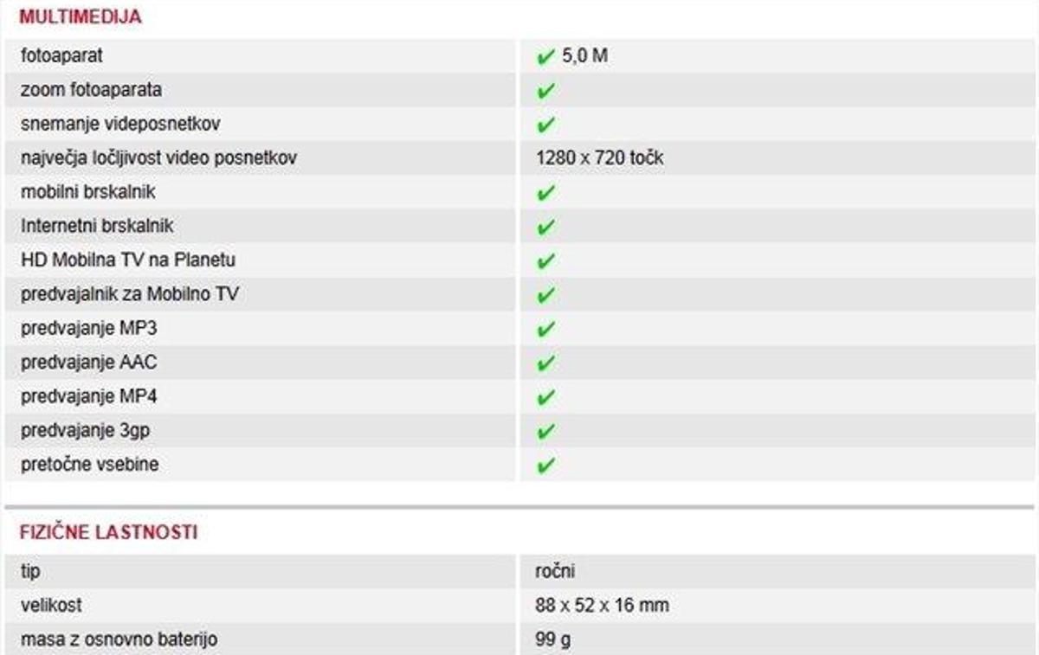
Task: Click the Internetni brskalnik checkmark icon
Action: coord(545,228)
